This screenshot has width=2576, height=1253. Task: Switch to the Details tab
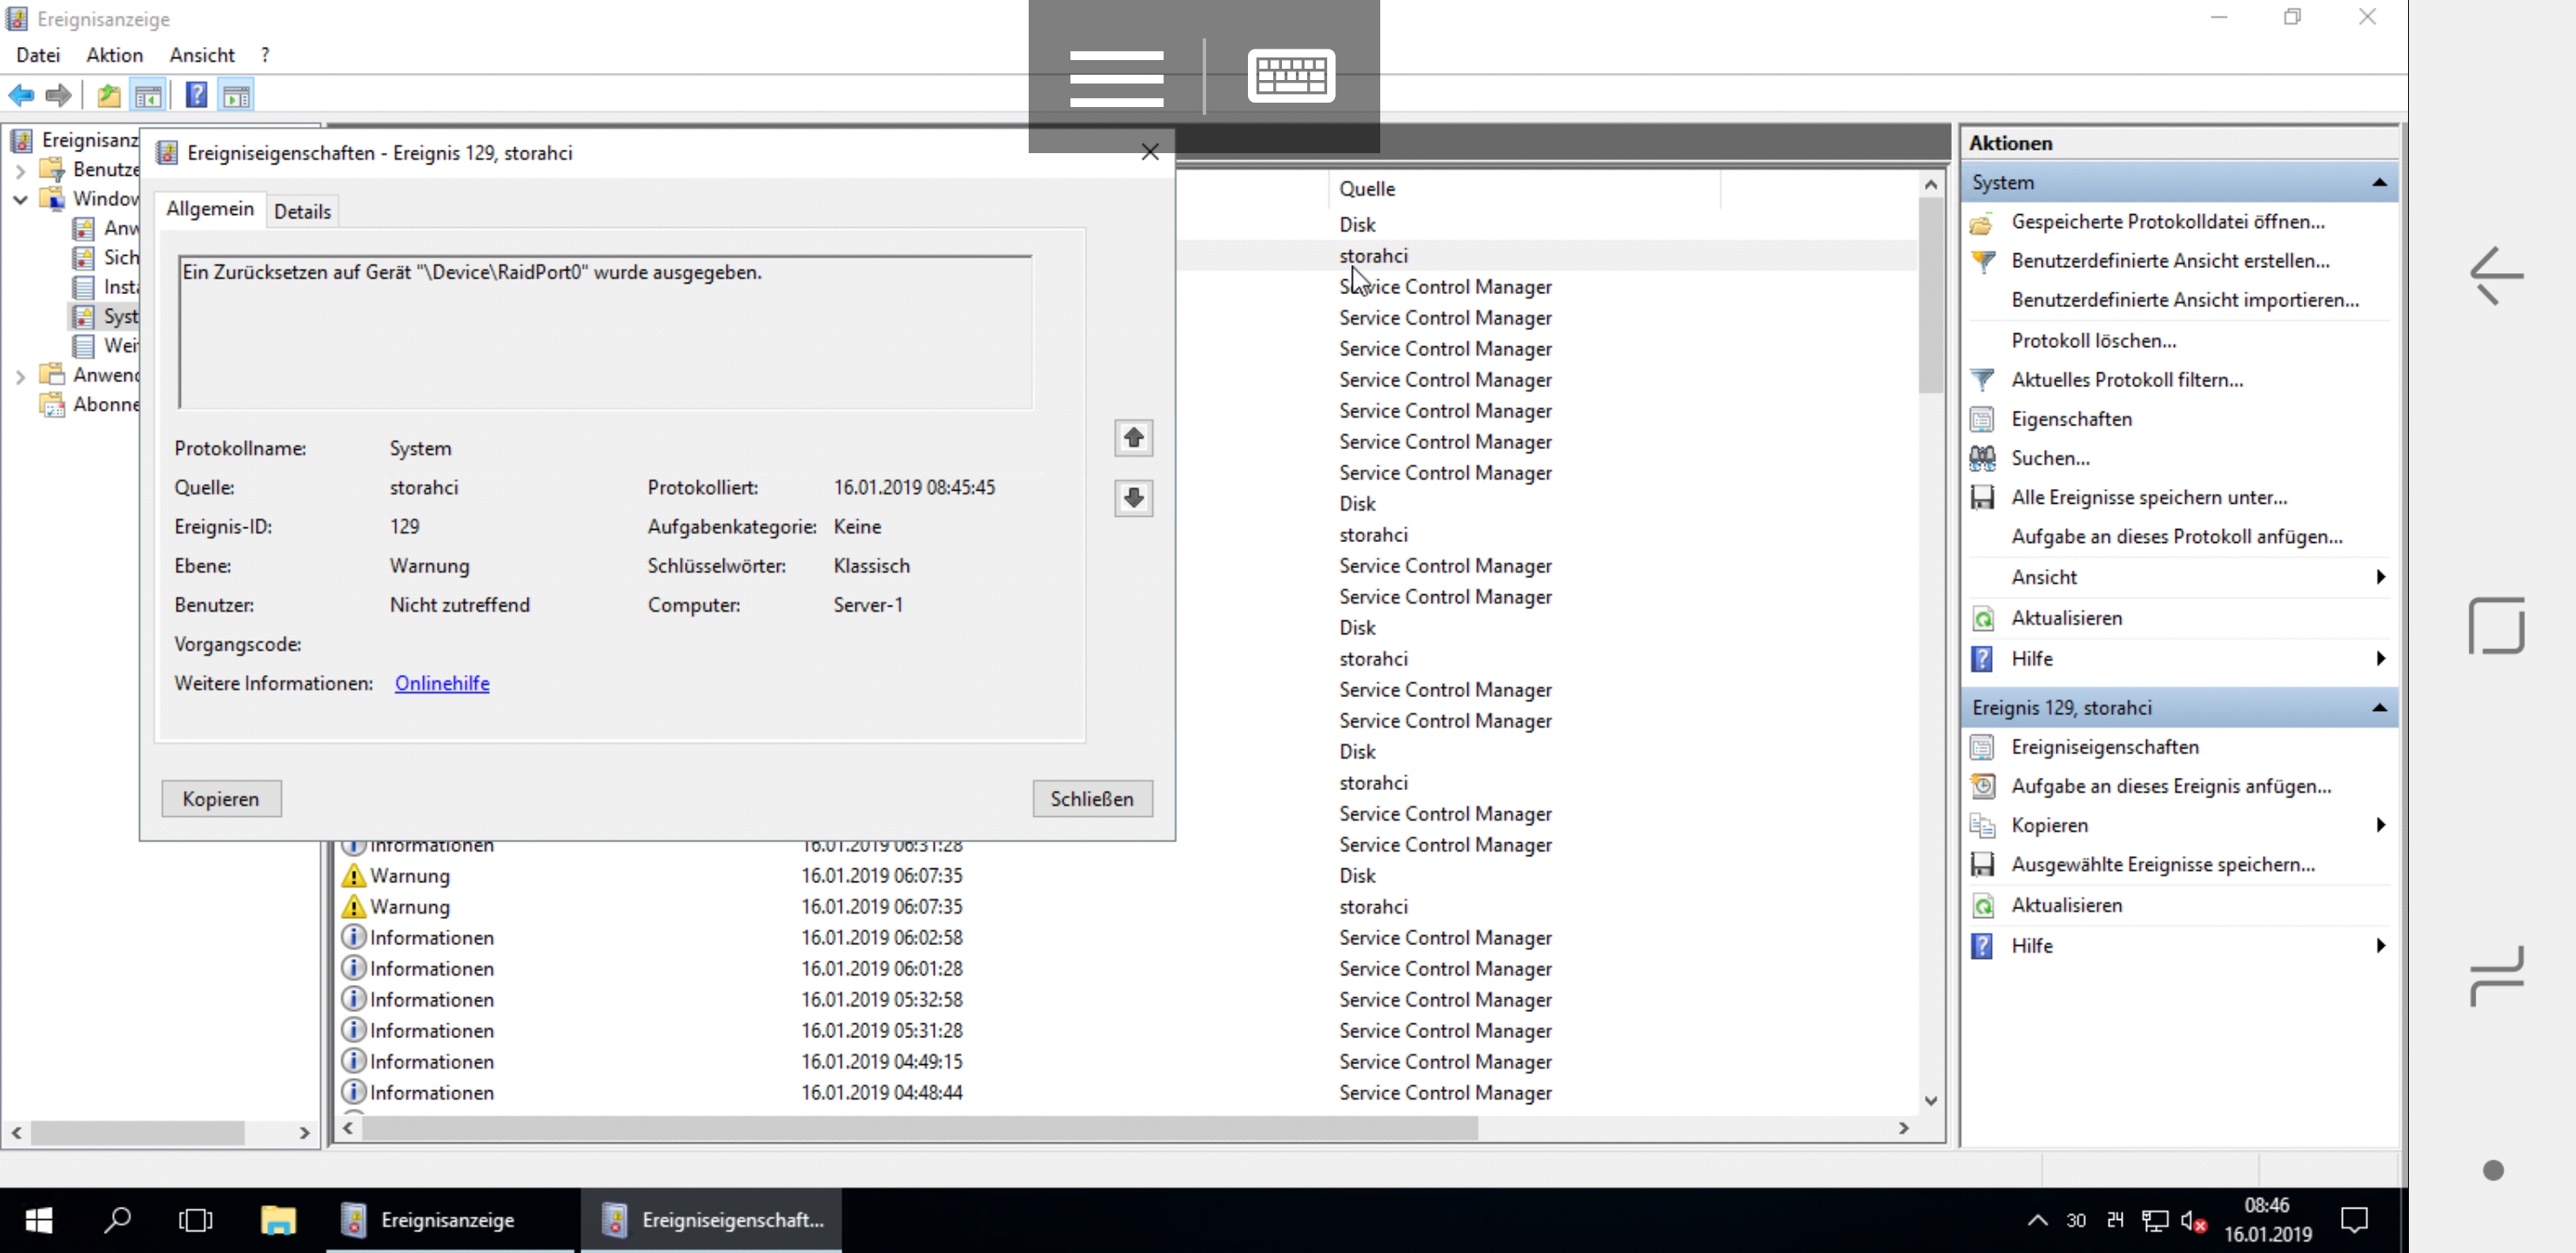click(302, 211)
